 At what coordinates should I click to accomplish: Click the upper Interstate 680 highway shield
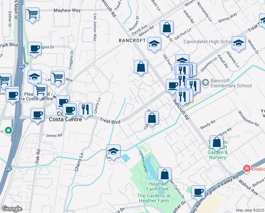click(22, 66)
